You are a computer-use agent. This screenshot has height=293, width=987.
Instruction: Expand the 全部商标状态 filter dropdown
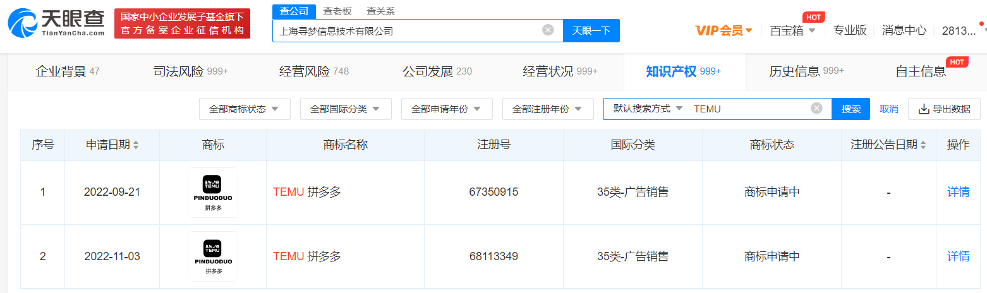[245, 109]
